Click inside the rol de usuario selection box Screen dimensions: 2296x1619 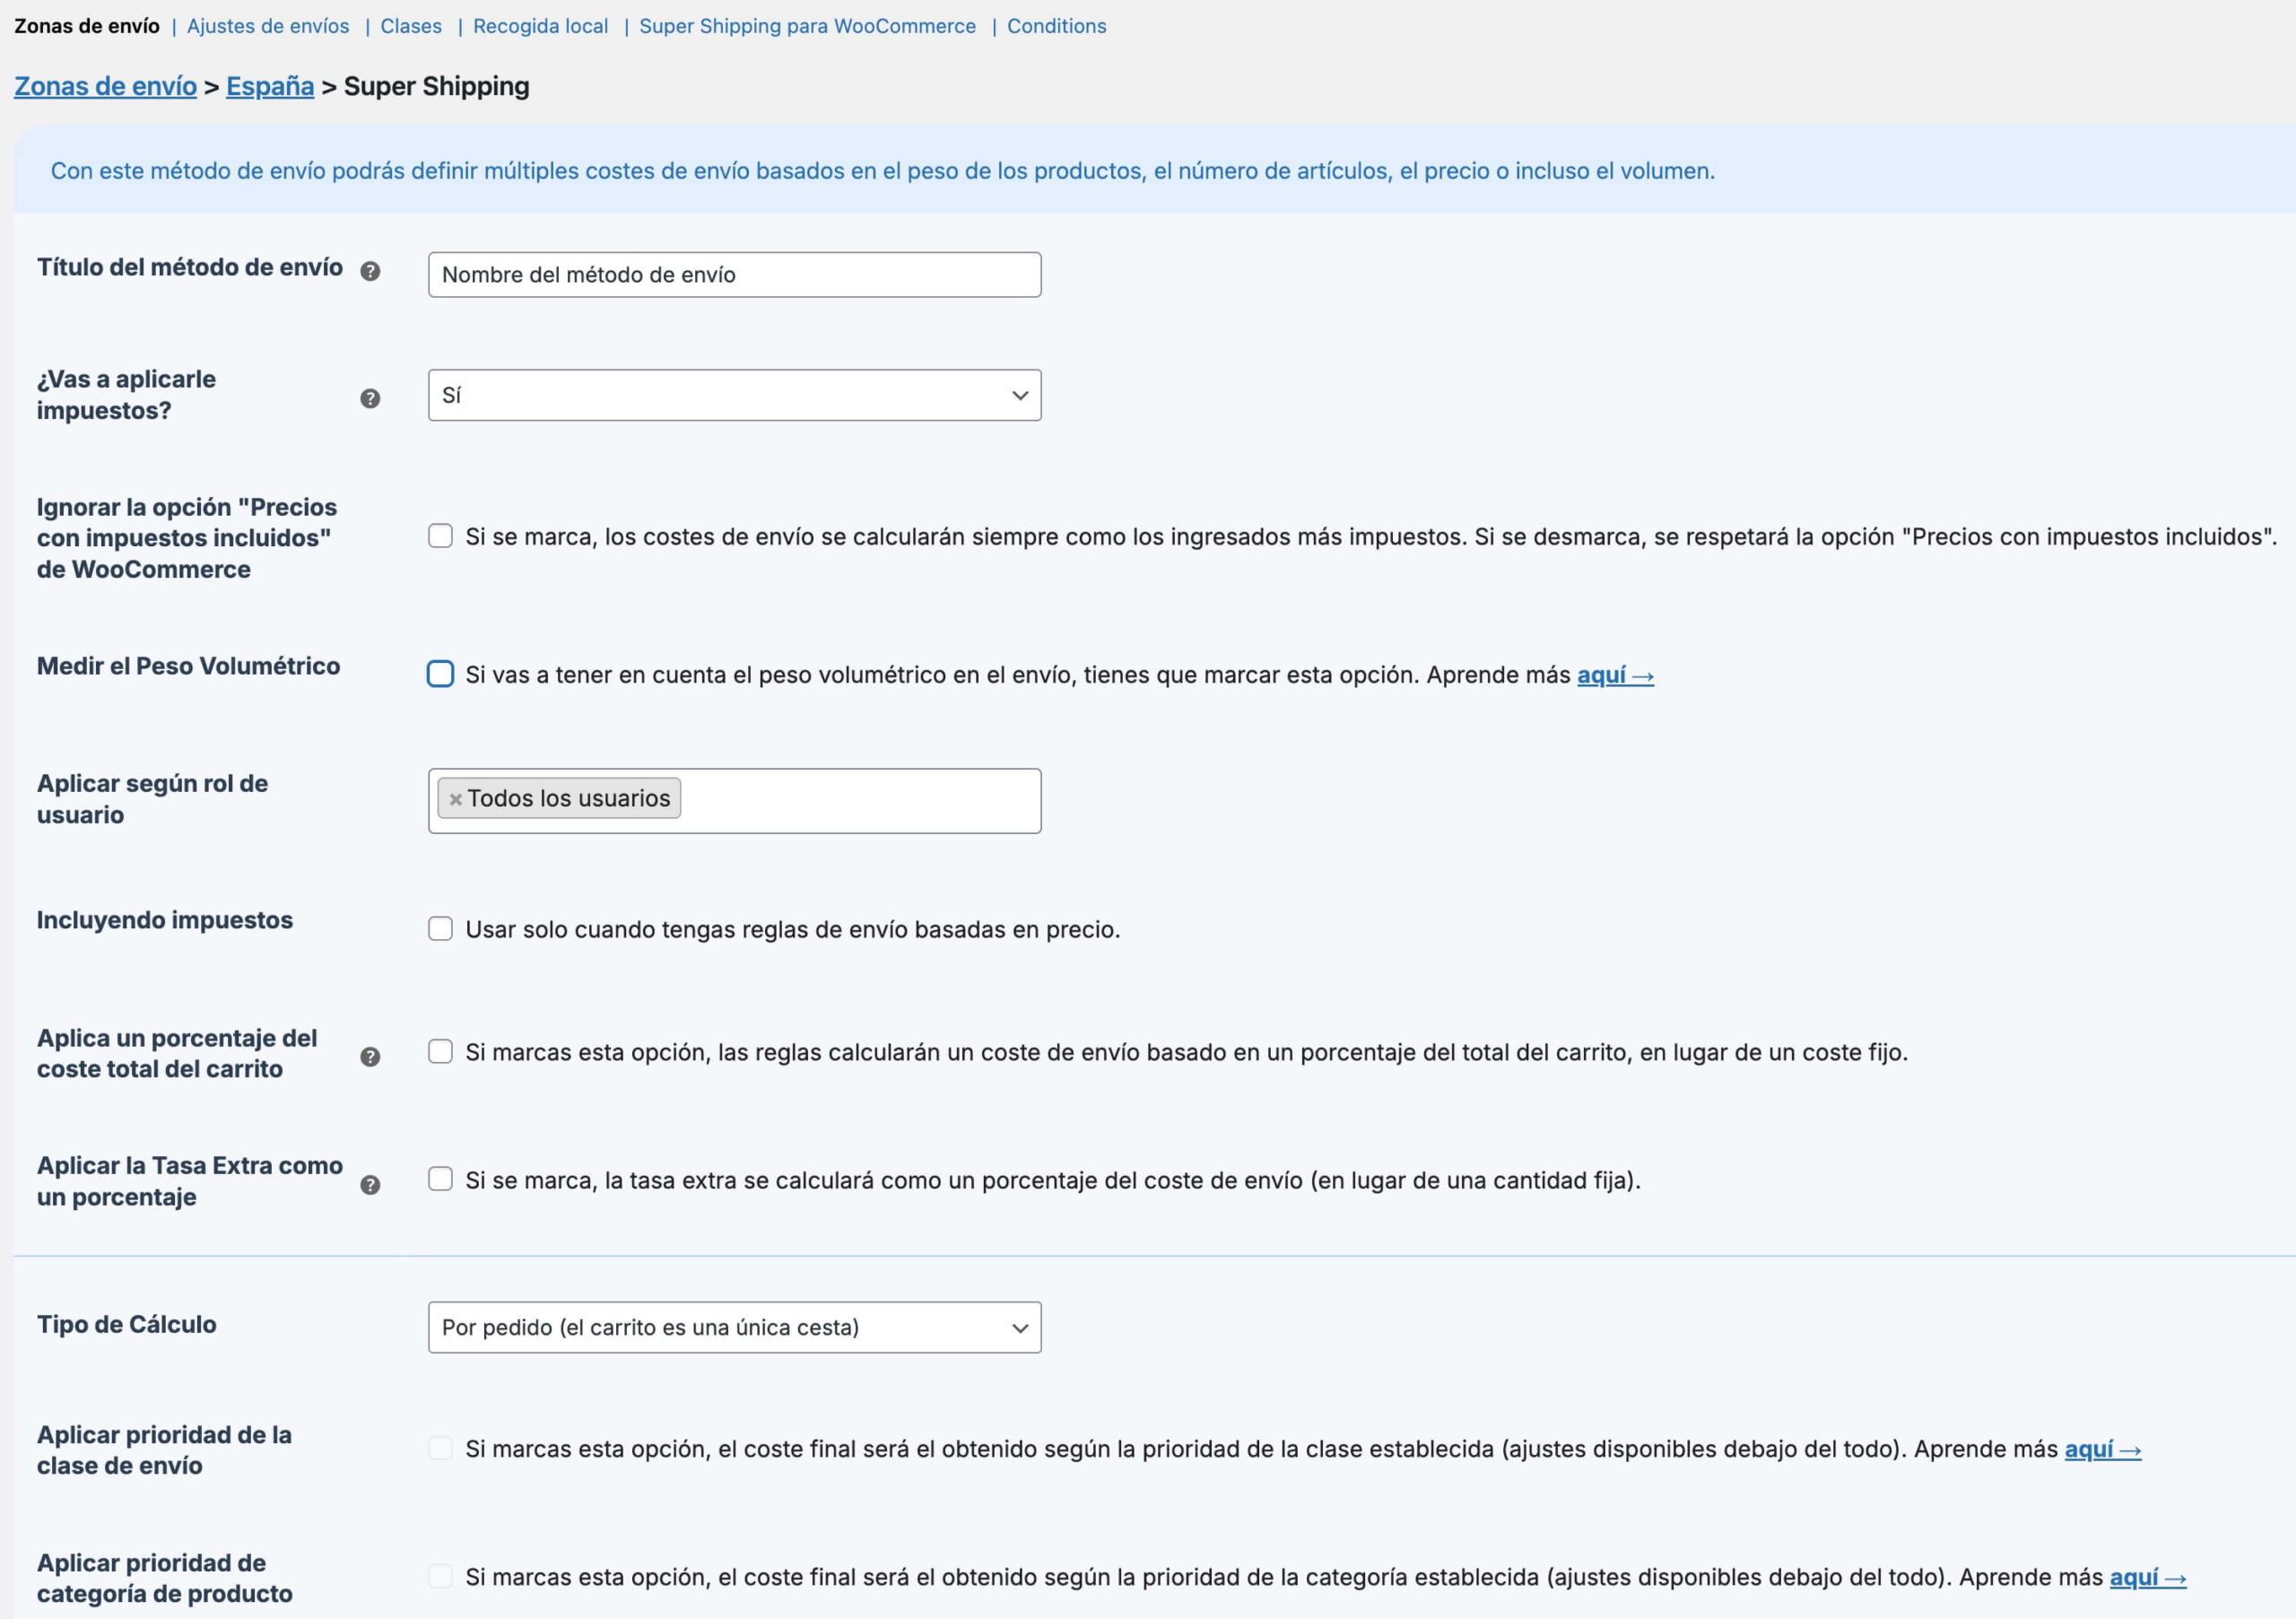[860, 801]
